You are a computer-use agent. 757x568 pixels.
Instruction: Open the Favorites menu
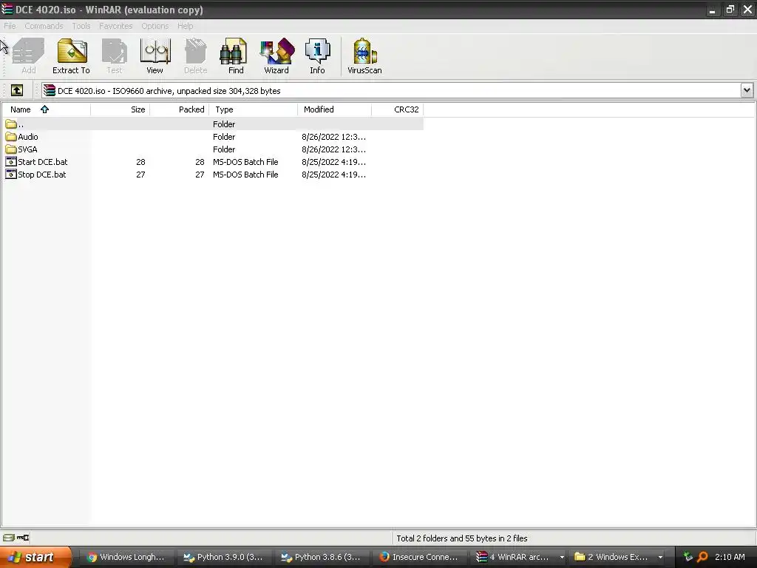pyautogui.click(x=116, y=26)
